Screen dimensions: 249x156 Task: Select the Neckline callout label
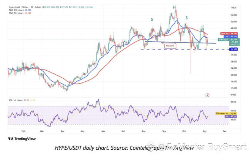pos(170,46)
